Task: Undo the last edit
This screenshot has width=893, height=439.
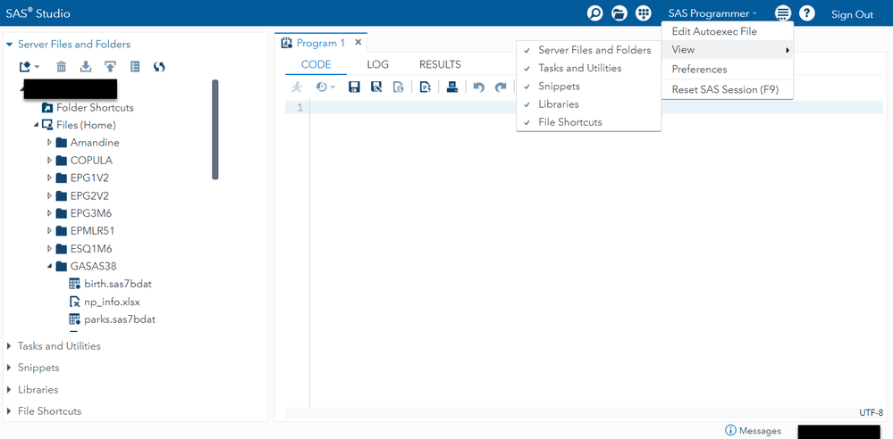Action: 479,87
